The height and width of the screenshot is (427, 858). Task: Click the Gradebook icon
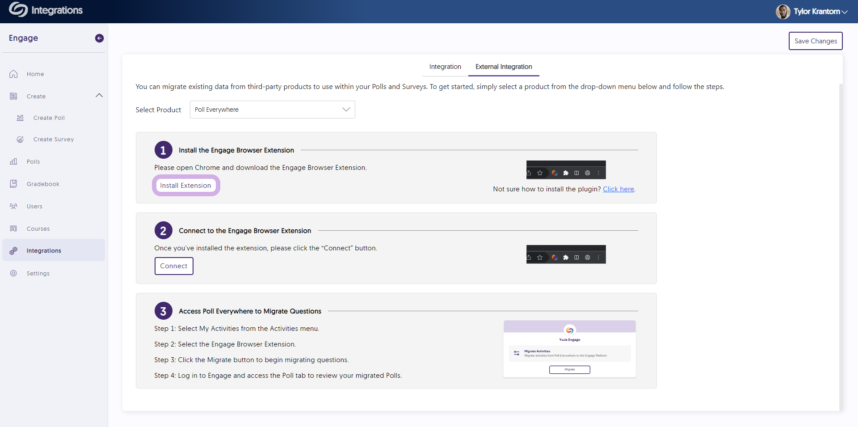pyautogui.click(x=13, y=184)
